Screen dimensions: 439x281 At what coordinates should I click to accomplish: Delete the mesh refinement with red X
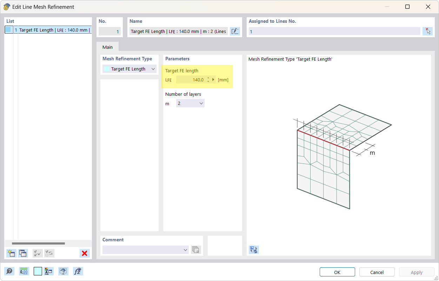tap(85, 253)
